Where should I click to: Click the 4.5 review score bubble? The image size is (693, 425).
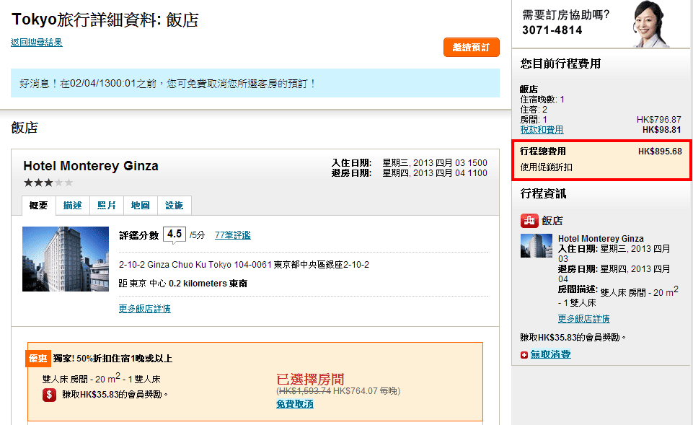pos(174,235)
